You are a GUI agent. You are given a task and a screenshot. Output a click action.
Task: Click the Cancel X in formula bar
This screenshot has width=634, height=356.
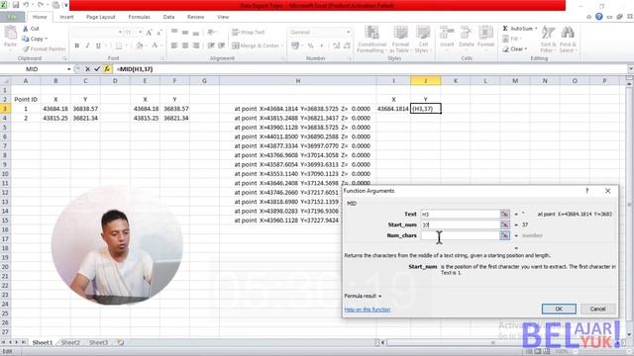[87, 69]
